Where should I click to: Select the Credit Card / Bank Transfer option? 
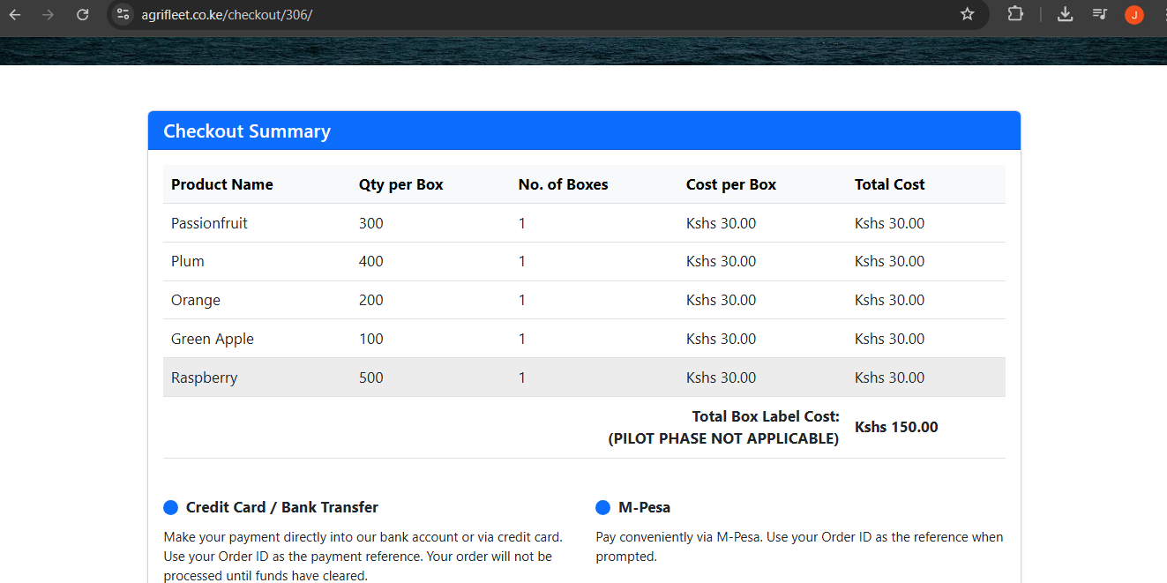click(x=170, y=507)
